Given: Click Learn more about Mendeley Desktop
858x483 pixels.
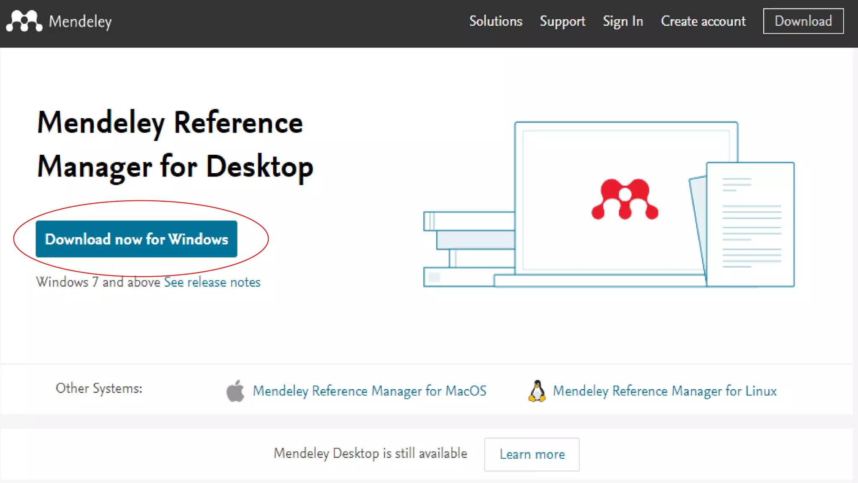Looking at the screenshot, I should (532, 454).
